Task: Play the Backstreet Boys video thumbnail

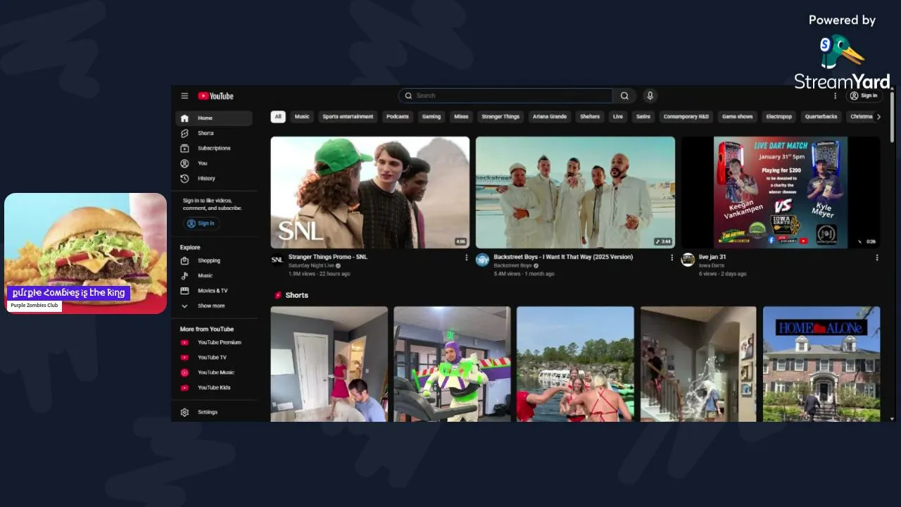Action: click(575, 192)
